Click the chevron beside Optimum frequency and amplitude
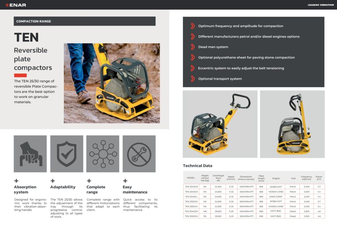Image resolution: width=337 pixels, height=232 pixels. coord(193,26)
